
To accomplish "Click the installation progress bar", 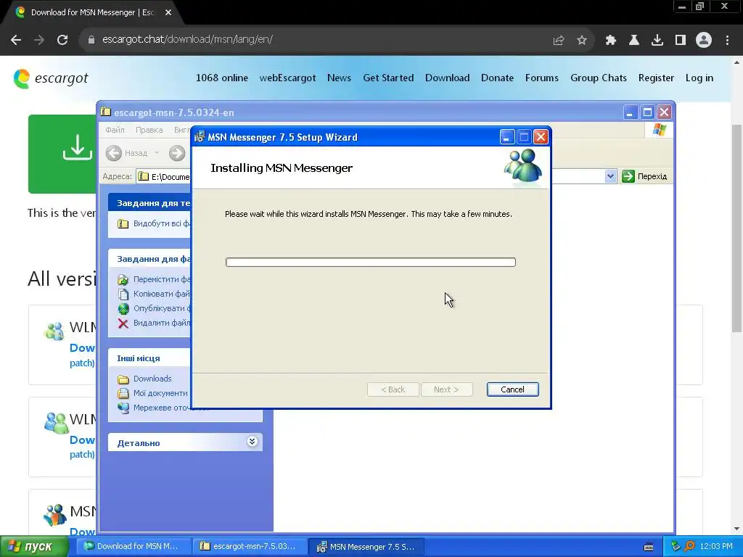I will pos(371,262).
